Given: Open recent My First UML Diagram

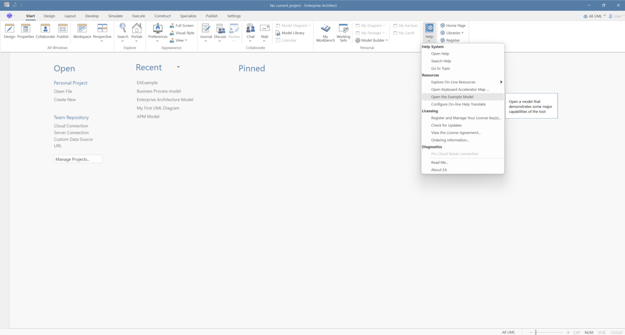Looking at the screenshot, I should click(x=158, y=108).
